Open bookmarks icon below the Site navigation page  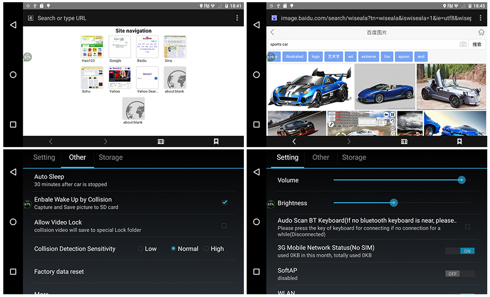click(216, 141)
